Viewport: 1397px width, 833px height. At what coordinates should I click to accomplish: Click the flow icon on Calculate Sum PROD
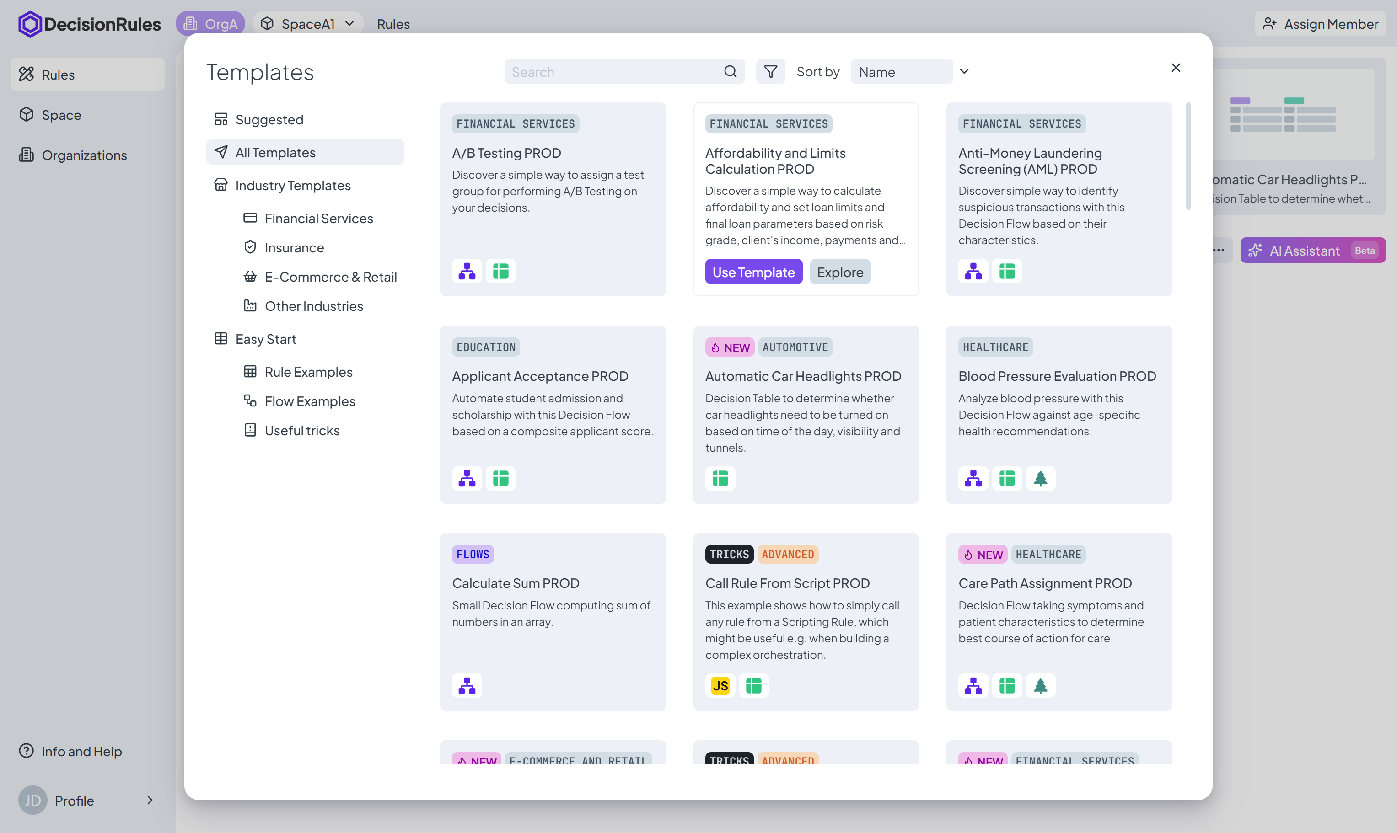pyautogui.click(x=467, y=685)
